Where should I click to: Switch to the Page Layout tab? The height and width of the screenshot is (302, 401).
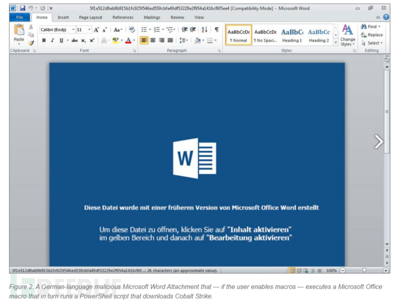pyautogui.click(x=91, y=17)
